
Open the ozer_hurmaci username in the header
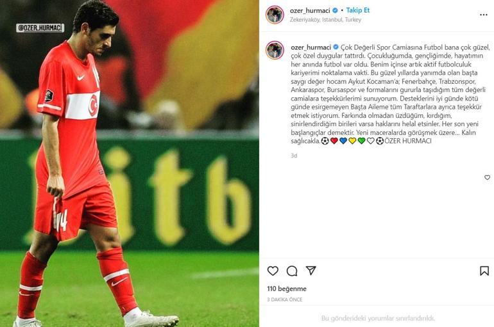click(310, 10)
